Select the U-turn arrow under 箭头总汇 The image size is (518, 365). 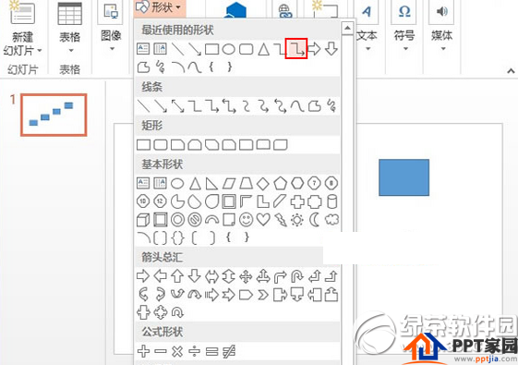click(297, 276)
